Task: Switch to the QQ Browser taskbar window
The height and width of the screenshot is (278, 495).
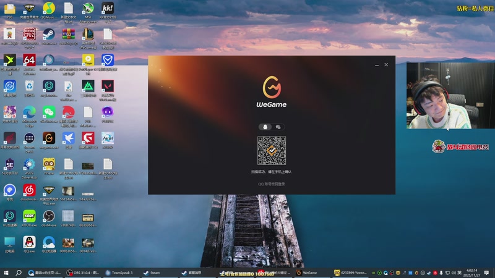Action: (45, 272)
